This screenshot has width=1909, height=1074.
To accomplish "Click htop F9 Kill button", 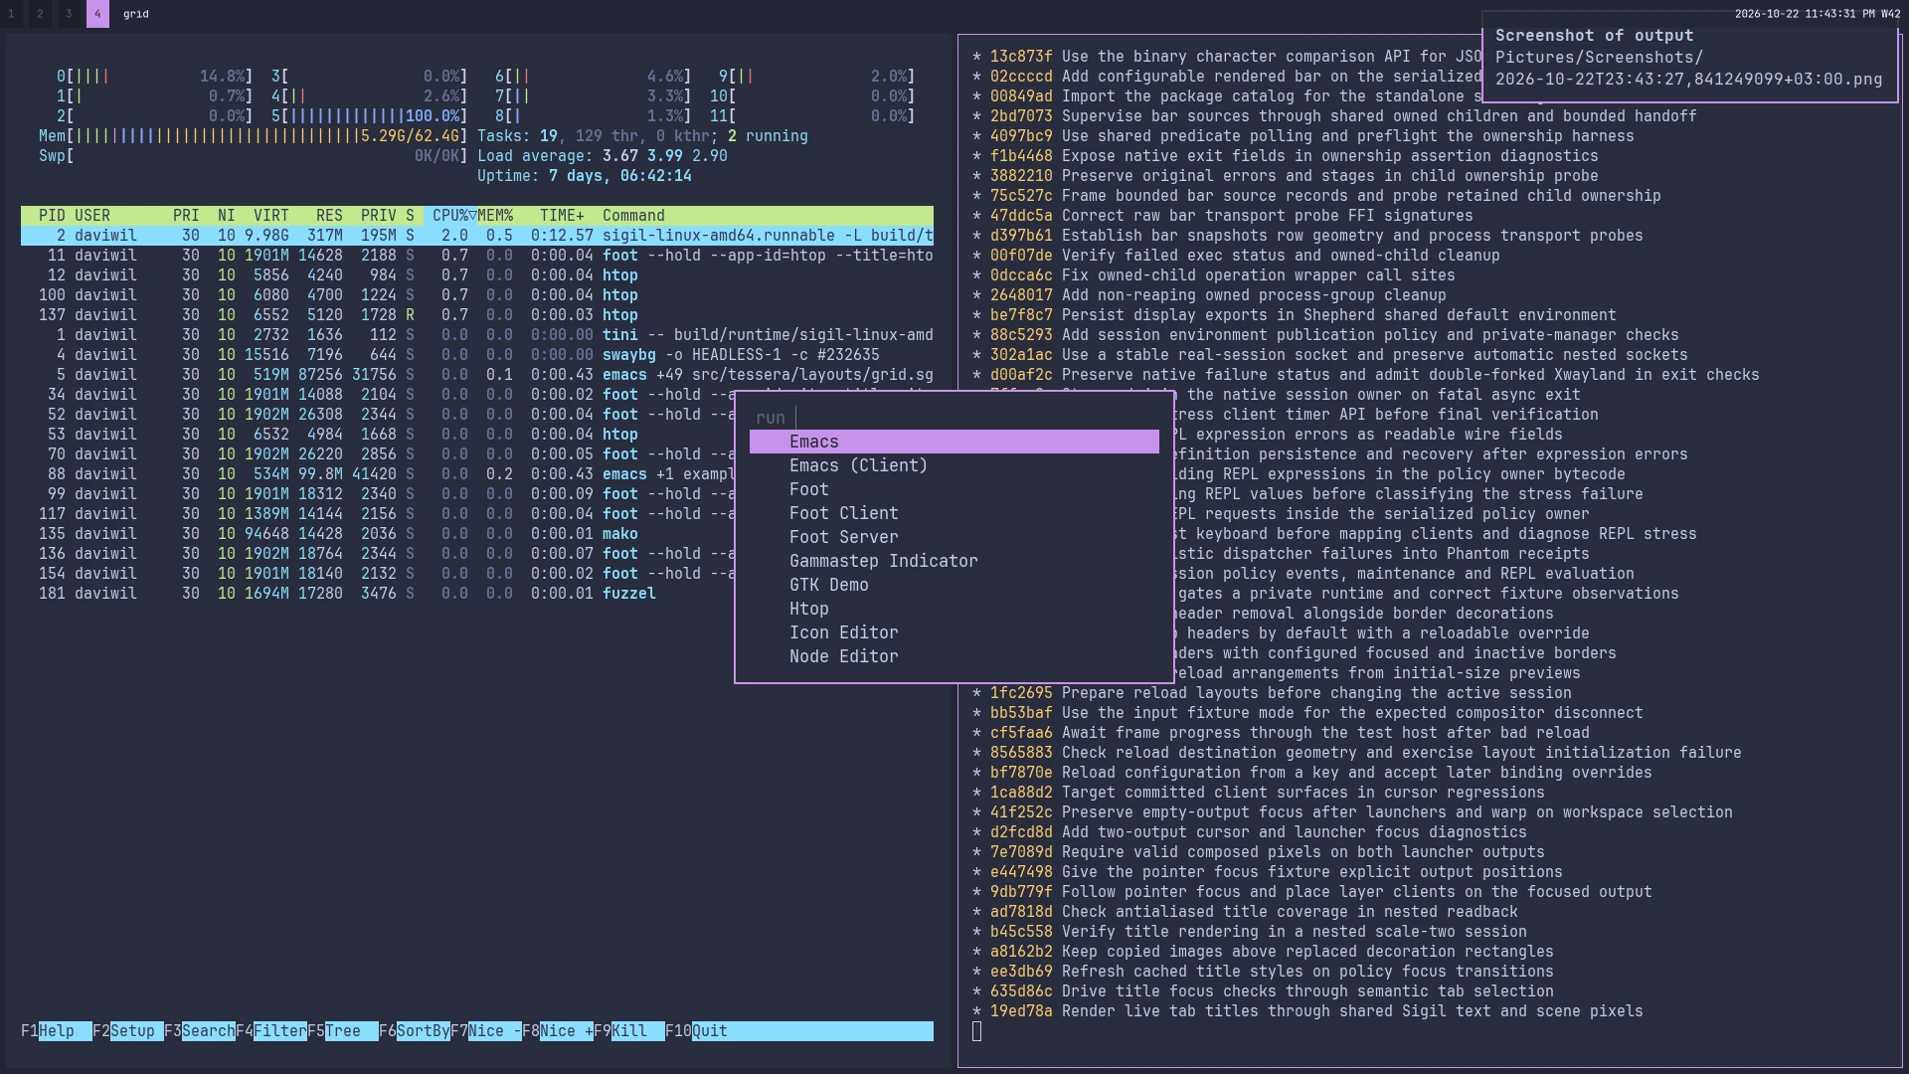I will click(629, 1031).
